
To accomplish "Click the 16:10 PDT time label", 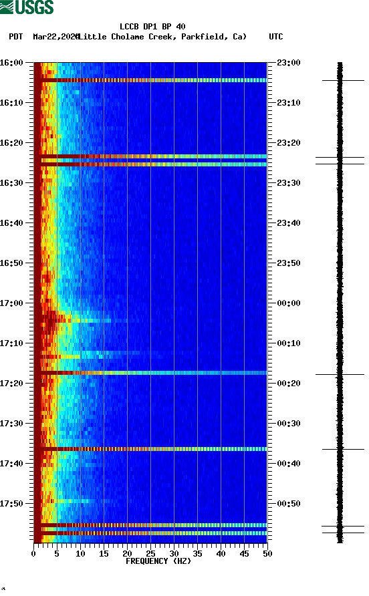I will tap(11, 103).
